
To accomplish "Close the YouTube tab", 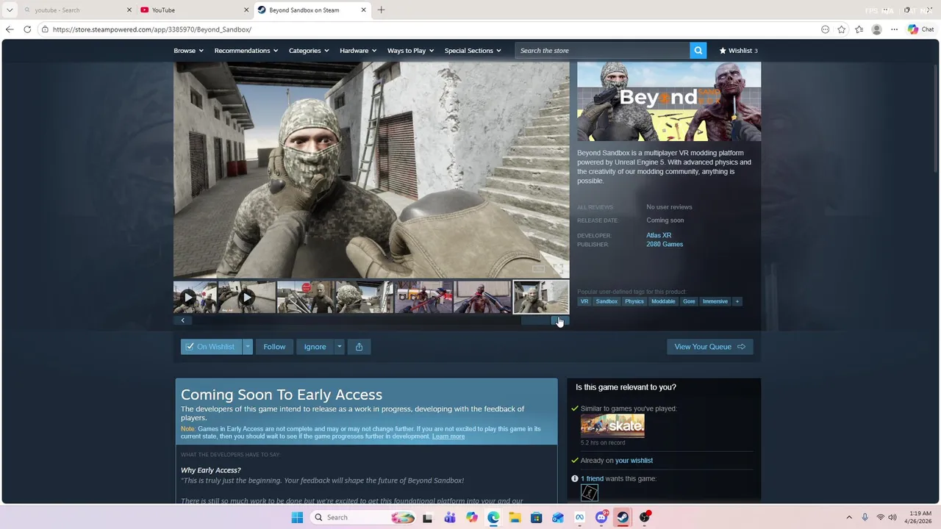I will coord(246,10).
